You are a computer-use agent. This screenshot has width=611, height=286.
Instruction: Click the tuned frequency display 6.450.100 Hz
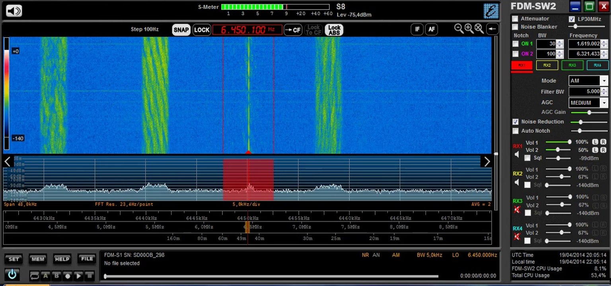(247, 30)
